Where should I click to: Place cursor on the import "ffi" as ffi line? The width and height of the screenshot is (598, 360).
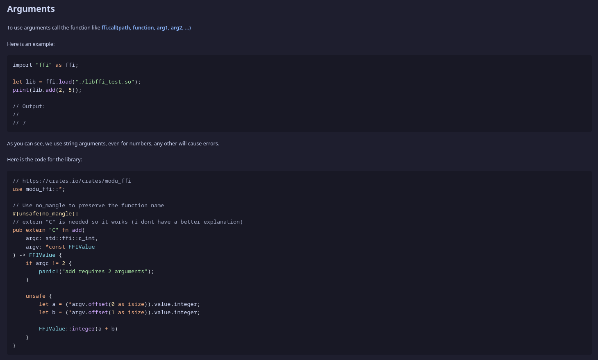[45, 65]
